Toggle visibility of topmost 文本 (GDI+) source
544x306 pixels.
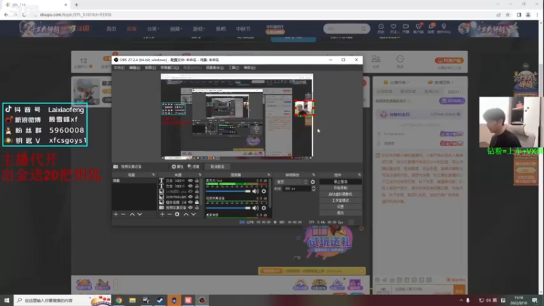point(190,181)
